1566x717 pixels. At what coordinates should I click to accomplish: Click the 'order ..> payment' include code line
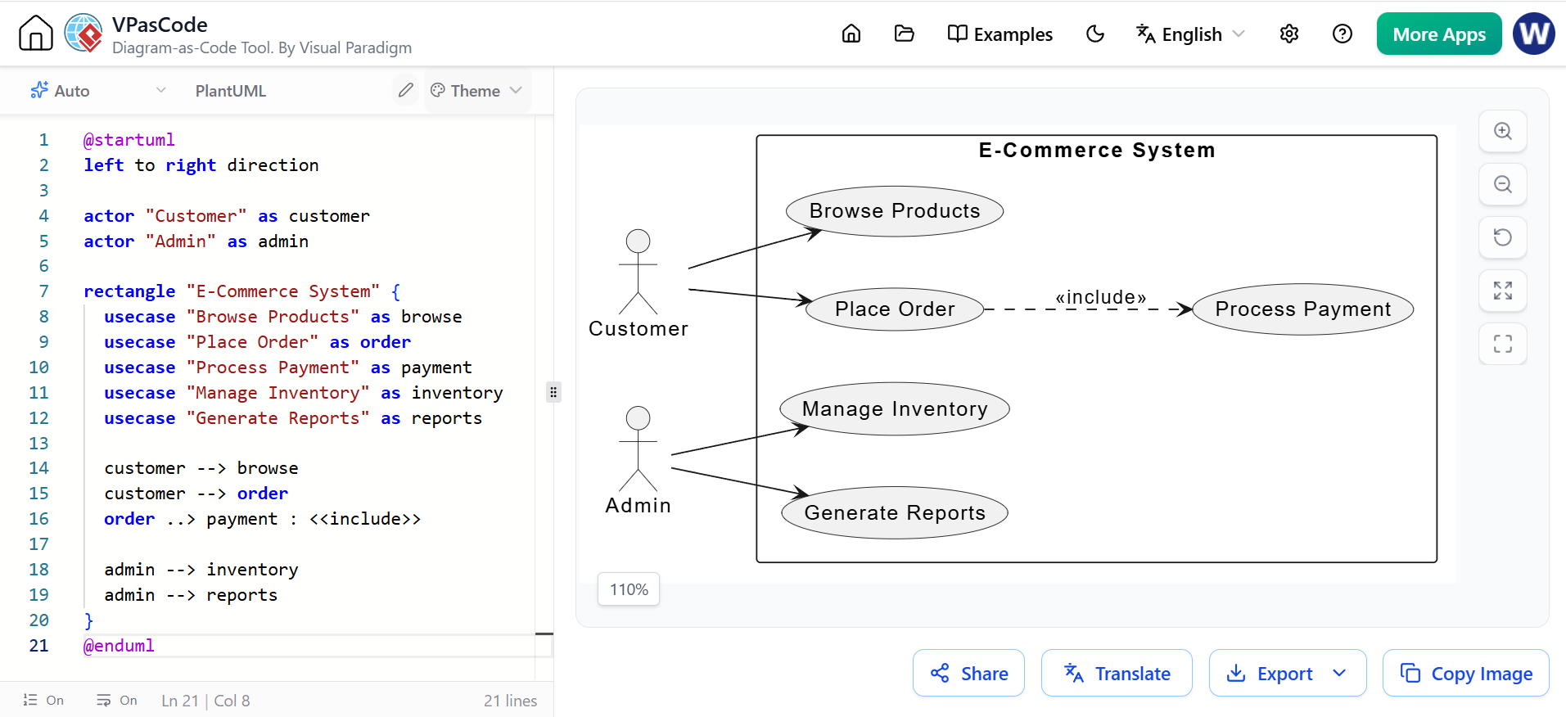coord(263,519)
